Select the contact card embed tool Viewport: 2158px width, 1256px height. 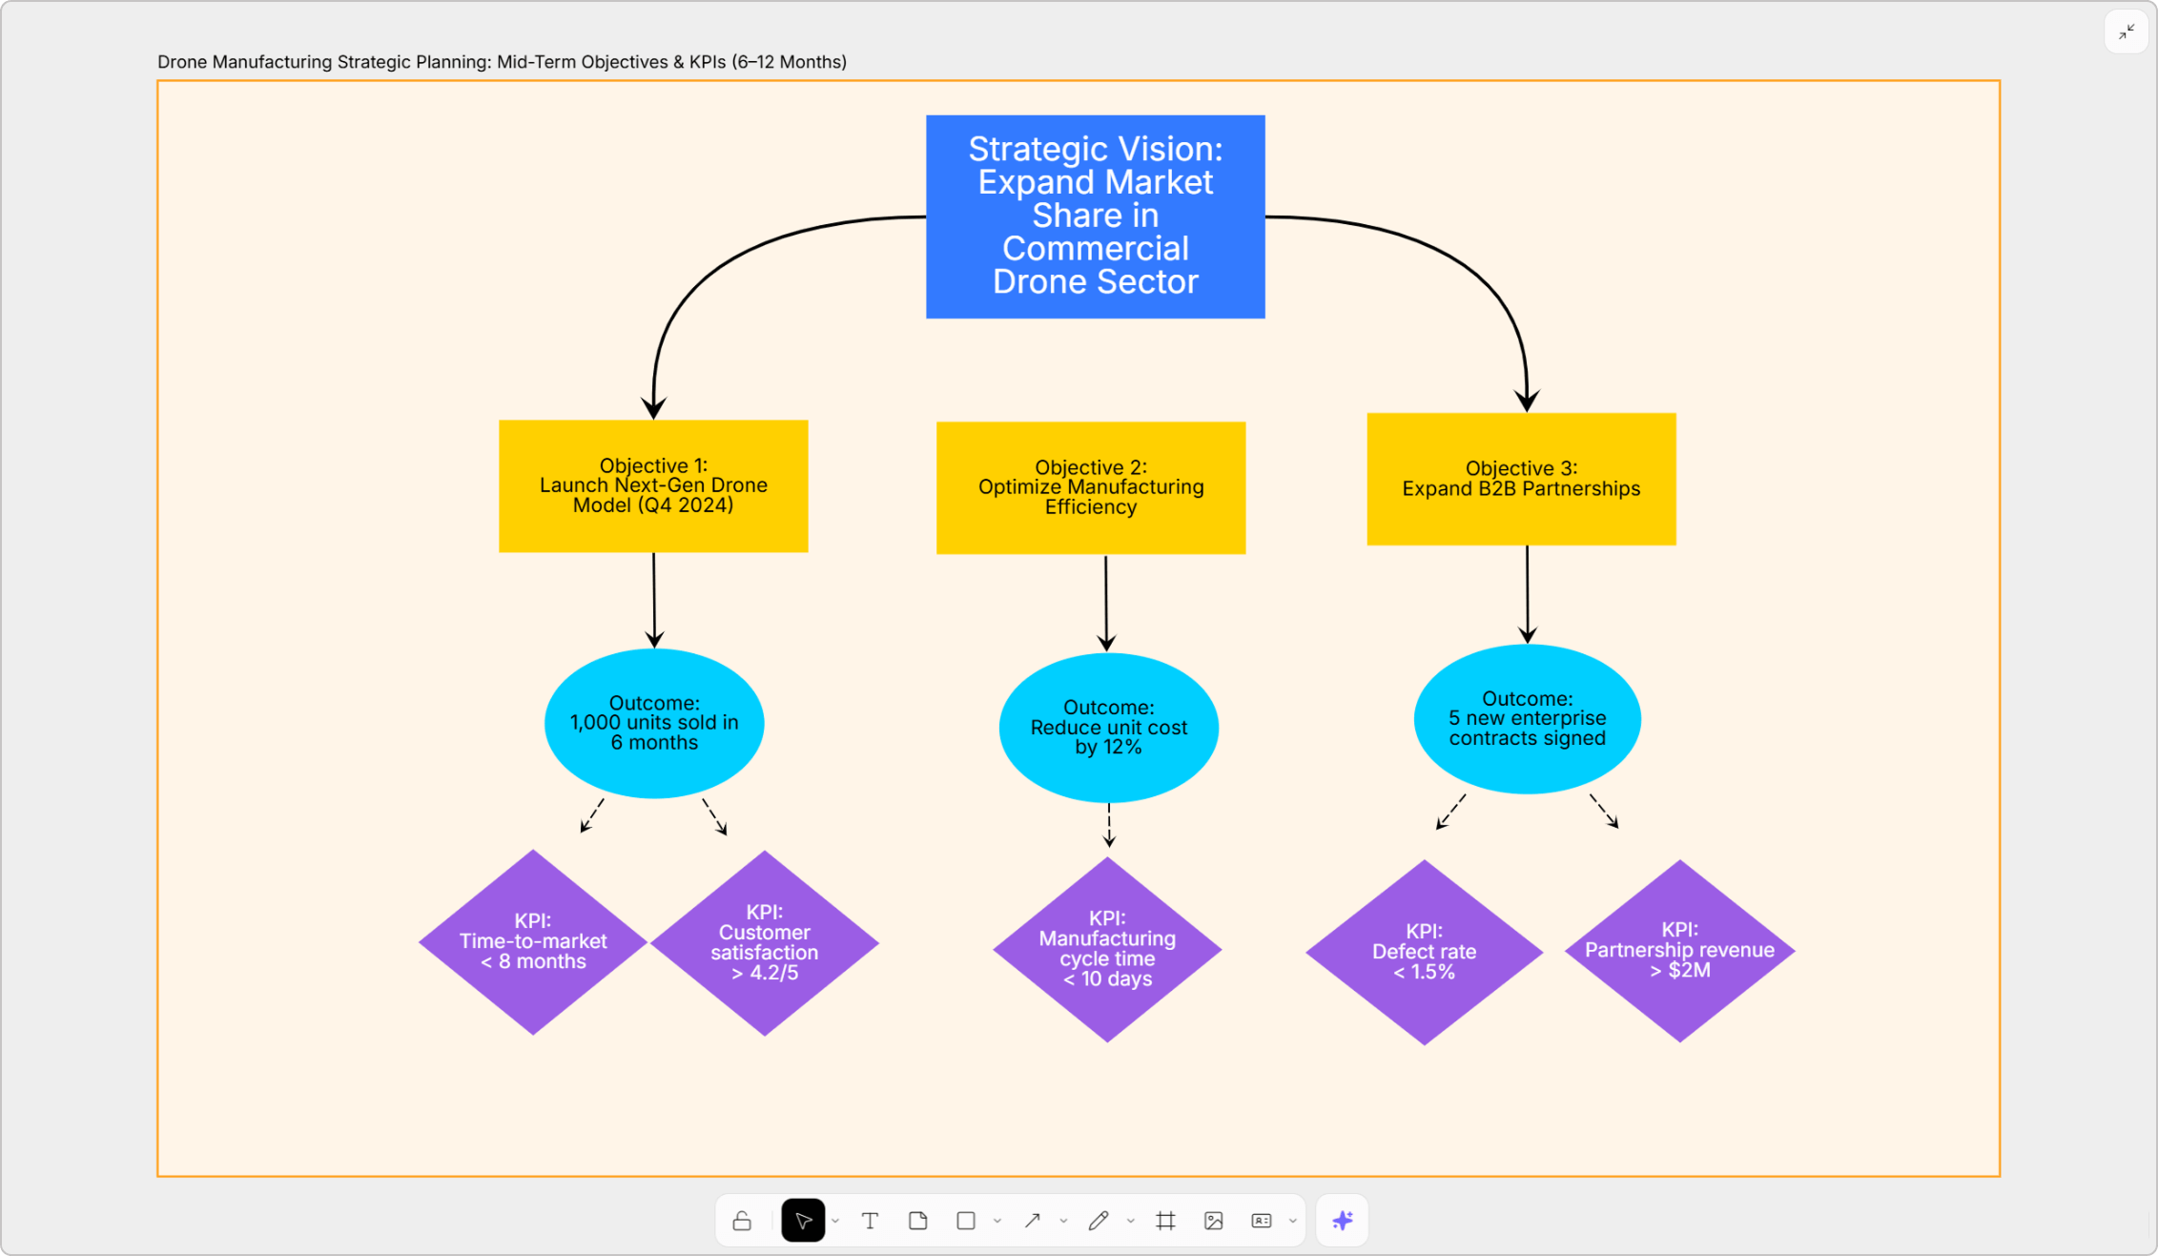(1261, 1221)
